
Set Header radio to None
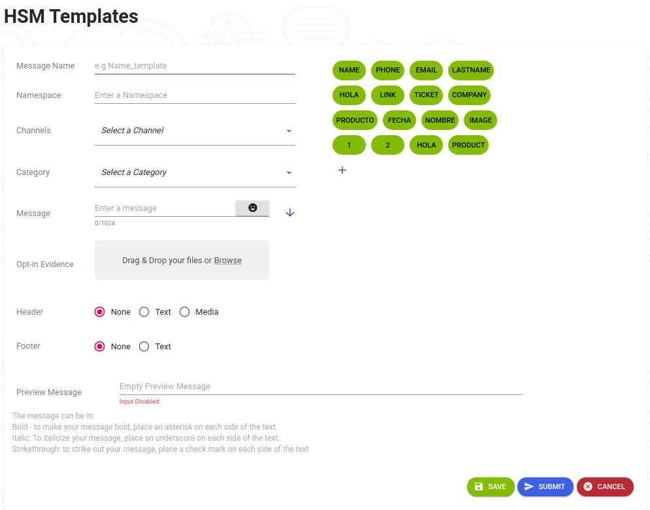[x=100, y=312]
